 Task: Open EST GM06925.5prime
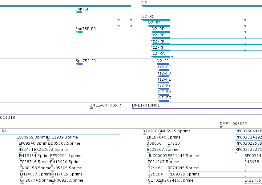[175, 131]
